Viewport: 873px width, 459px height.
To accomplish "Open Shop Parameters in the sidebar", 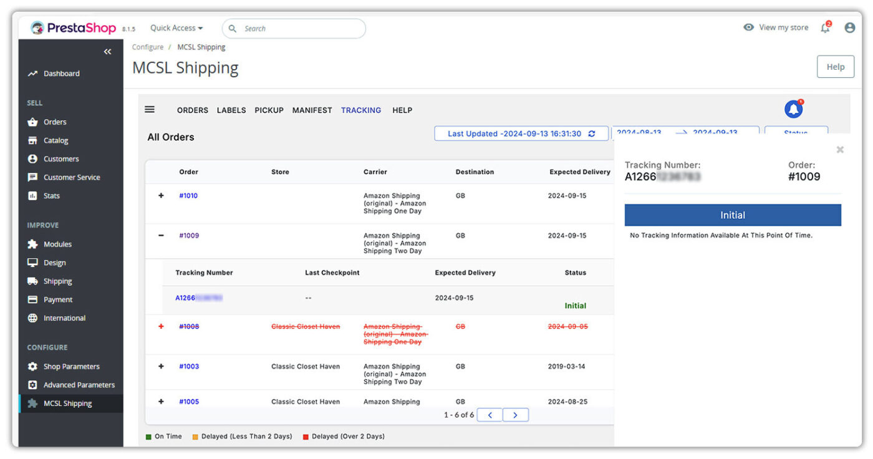I will [x=71, y=367].
